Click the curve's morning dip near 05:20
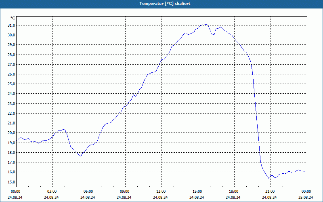Screen dimensions: 323x202 (81, 156)
